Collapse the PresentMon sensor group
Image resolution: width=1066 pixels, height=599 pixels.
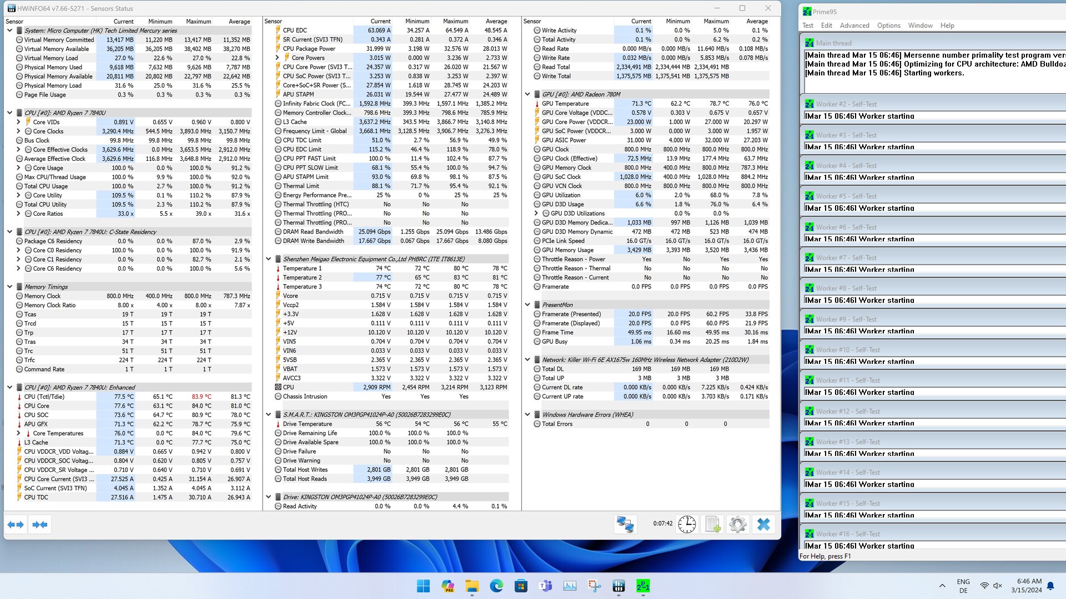[x=527, y=305]
